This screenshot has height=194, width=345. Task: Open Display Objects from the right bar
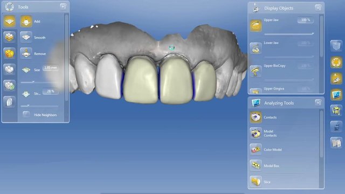tap(336, 78)
